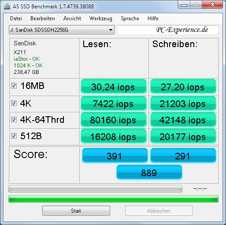226x225 pixels.
Task: Click the Start button
Action: tap(76, 211)
